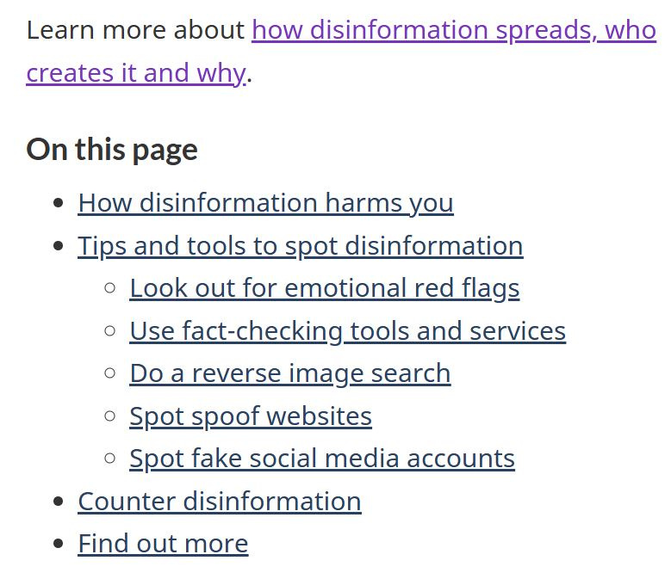The width and height of the screenshot is (671, 579).
Task: Open Spot fake social media accounts link
Action: [322, 459]
